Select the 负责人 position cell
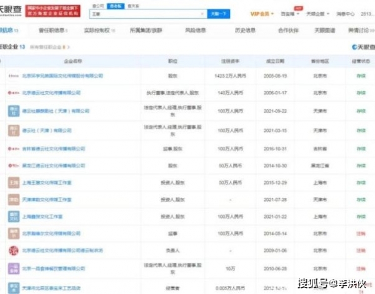This screenshot has width=375, height=294. (172, 250)
